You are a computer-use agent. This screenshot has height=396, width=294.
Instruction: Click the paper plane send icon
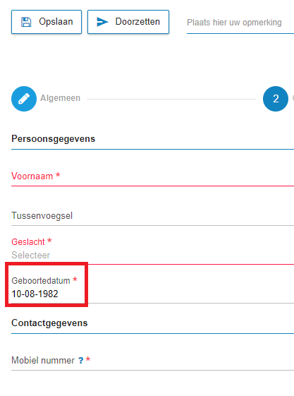click(x=102, y=22)
